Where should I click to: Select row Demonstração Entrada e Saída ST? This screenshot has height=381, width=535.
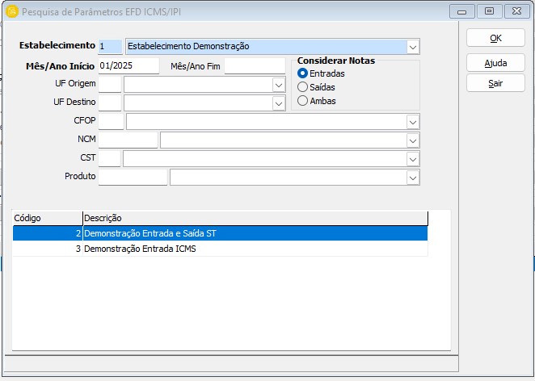(218, 233)
